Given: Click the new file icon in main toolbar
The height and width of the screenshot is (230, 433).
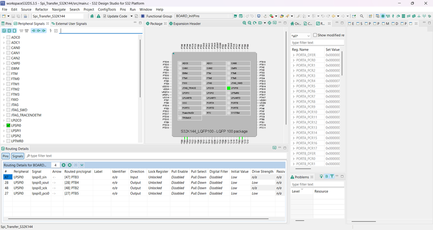Looking at the screenshot, I should [4, 16].
